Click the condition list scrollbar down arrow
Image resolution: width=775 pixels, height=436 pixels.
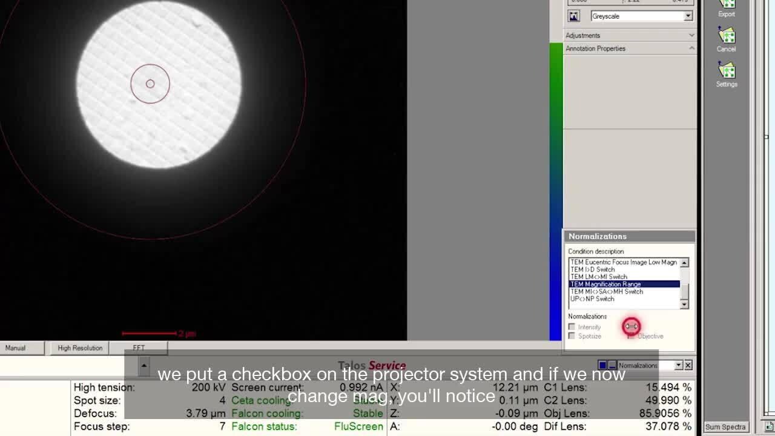point(684,305)
